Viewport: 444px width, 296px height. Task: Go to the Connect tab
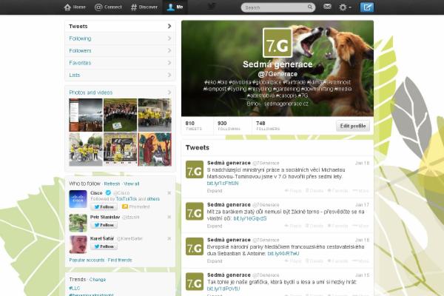point(108,7)
